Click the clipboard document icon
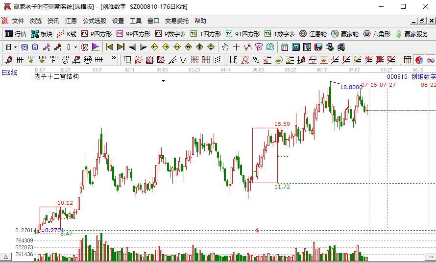Viewport: 436px width, 263px height. tap(35, 48)
